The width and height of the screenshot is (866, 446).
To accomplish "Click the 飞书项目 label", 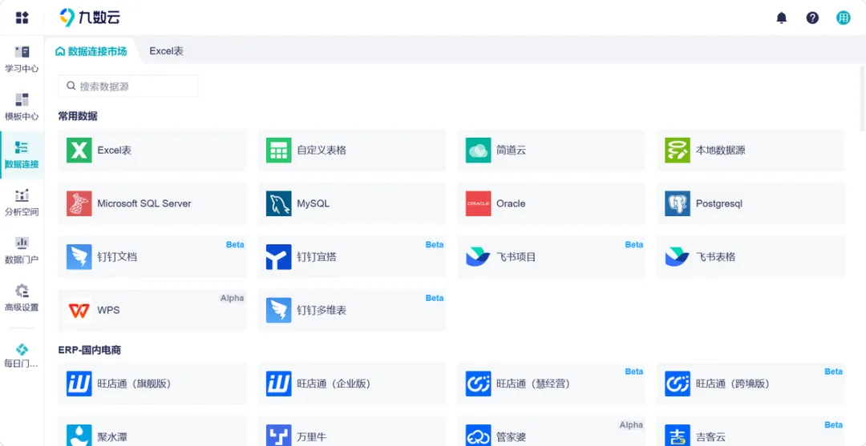I will pos(516,257).
